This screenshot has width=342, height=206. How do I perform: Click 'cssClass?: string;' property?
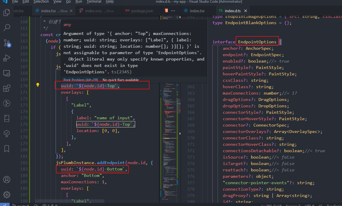[246, 80]
